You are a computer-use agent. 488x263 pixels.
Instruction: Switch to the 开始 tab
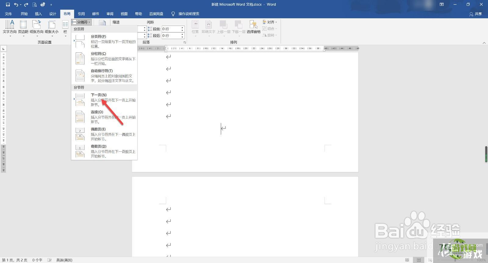tap(24, 14)
